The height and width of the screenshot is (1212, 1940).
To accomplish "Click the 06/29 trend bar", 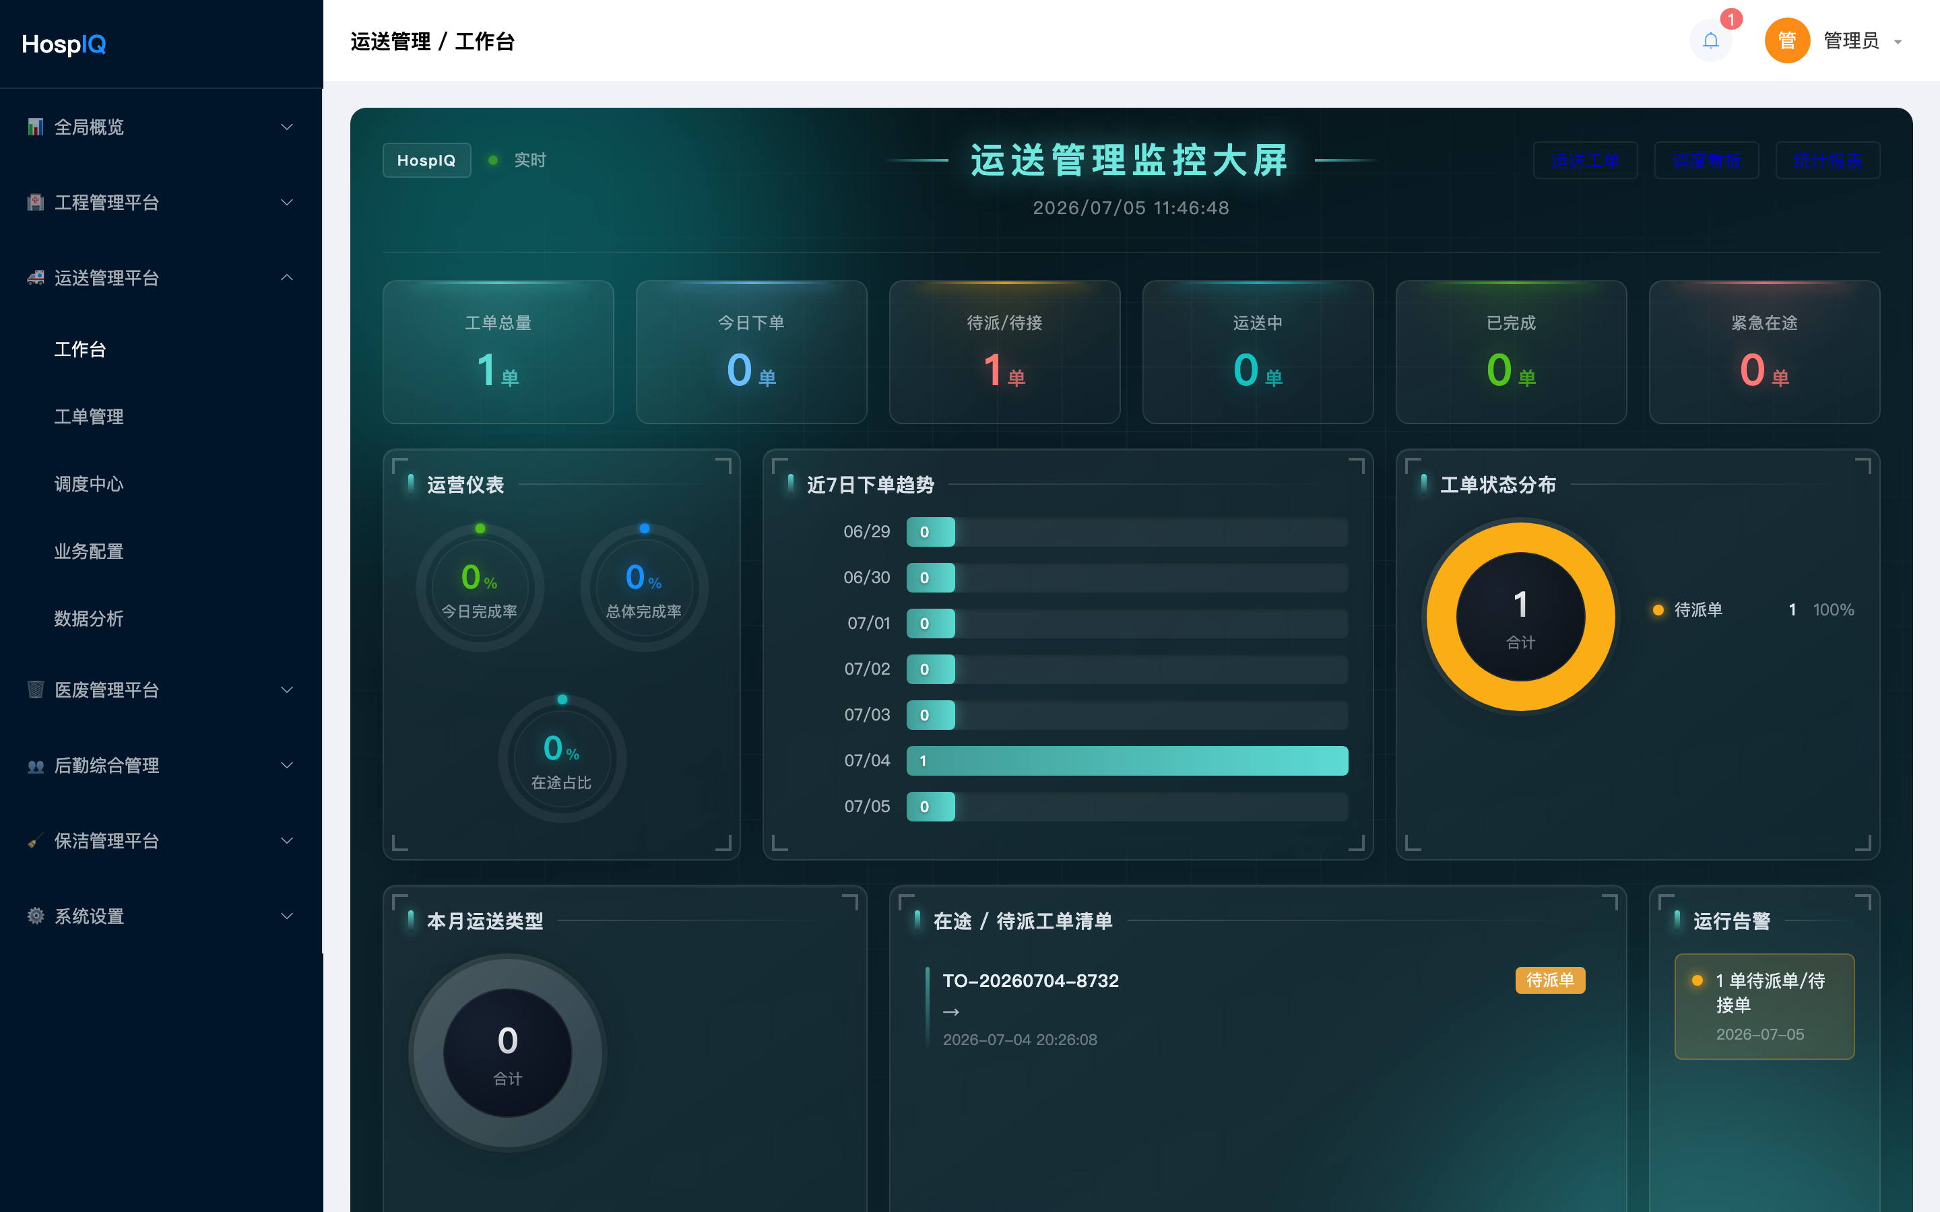I will click(x=1127, y=532).
